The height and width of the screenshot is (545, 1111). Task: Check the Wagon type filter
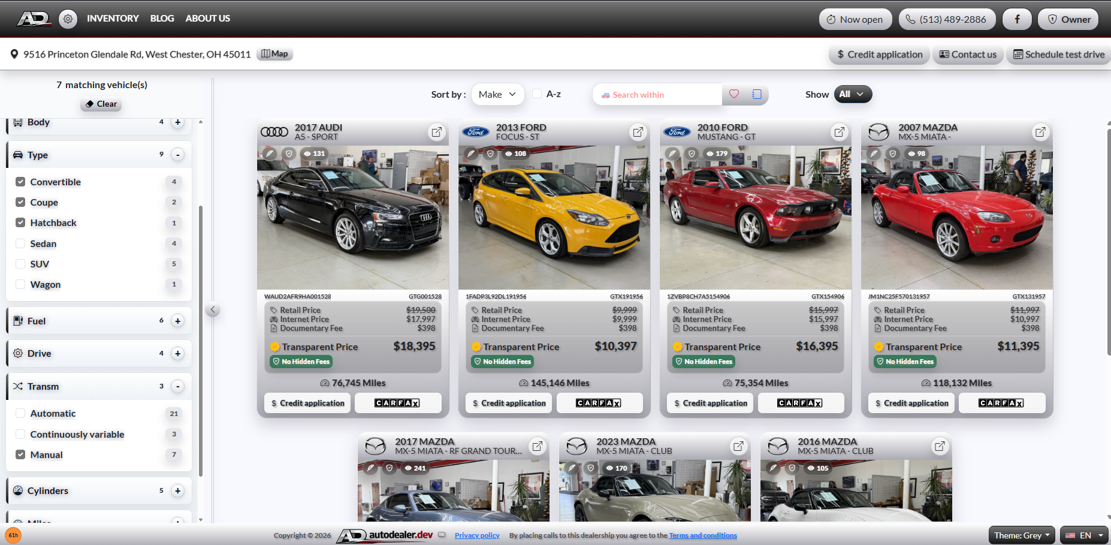[x=20, y=284]
